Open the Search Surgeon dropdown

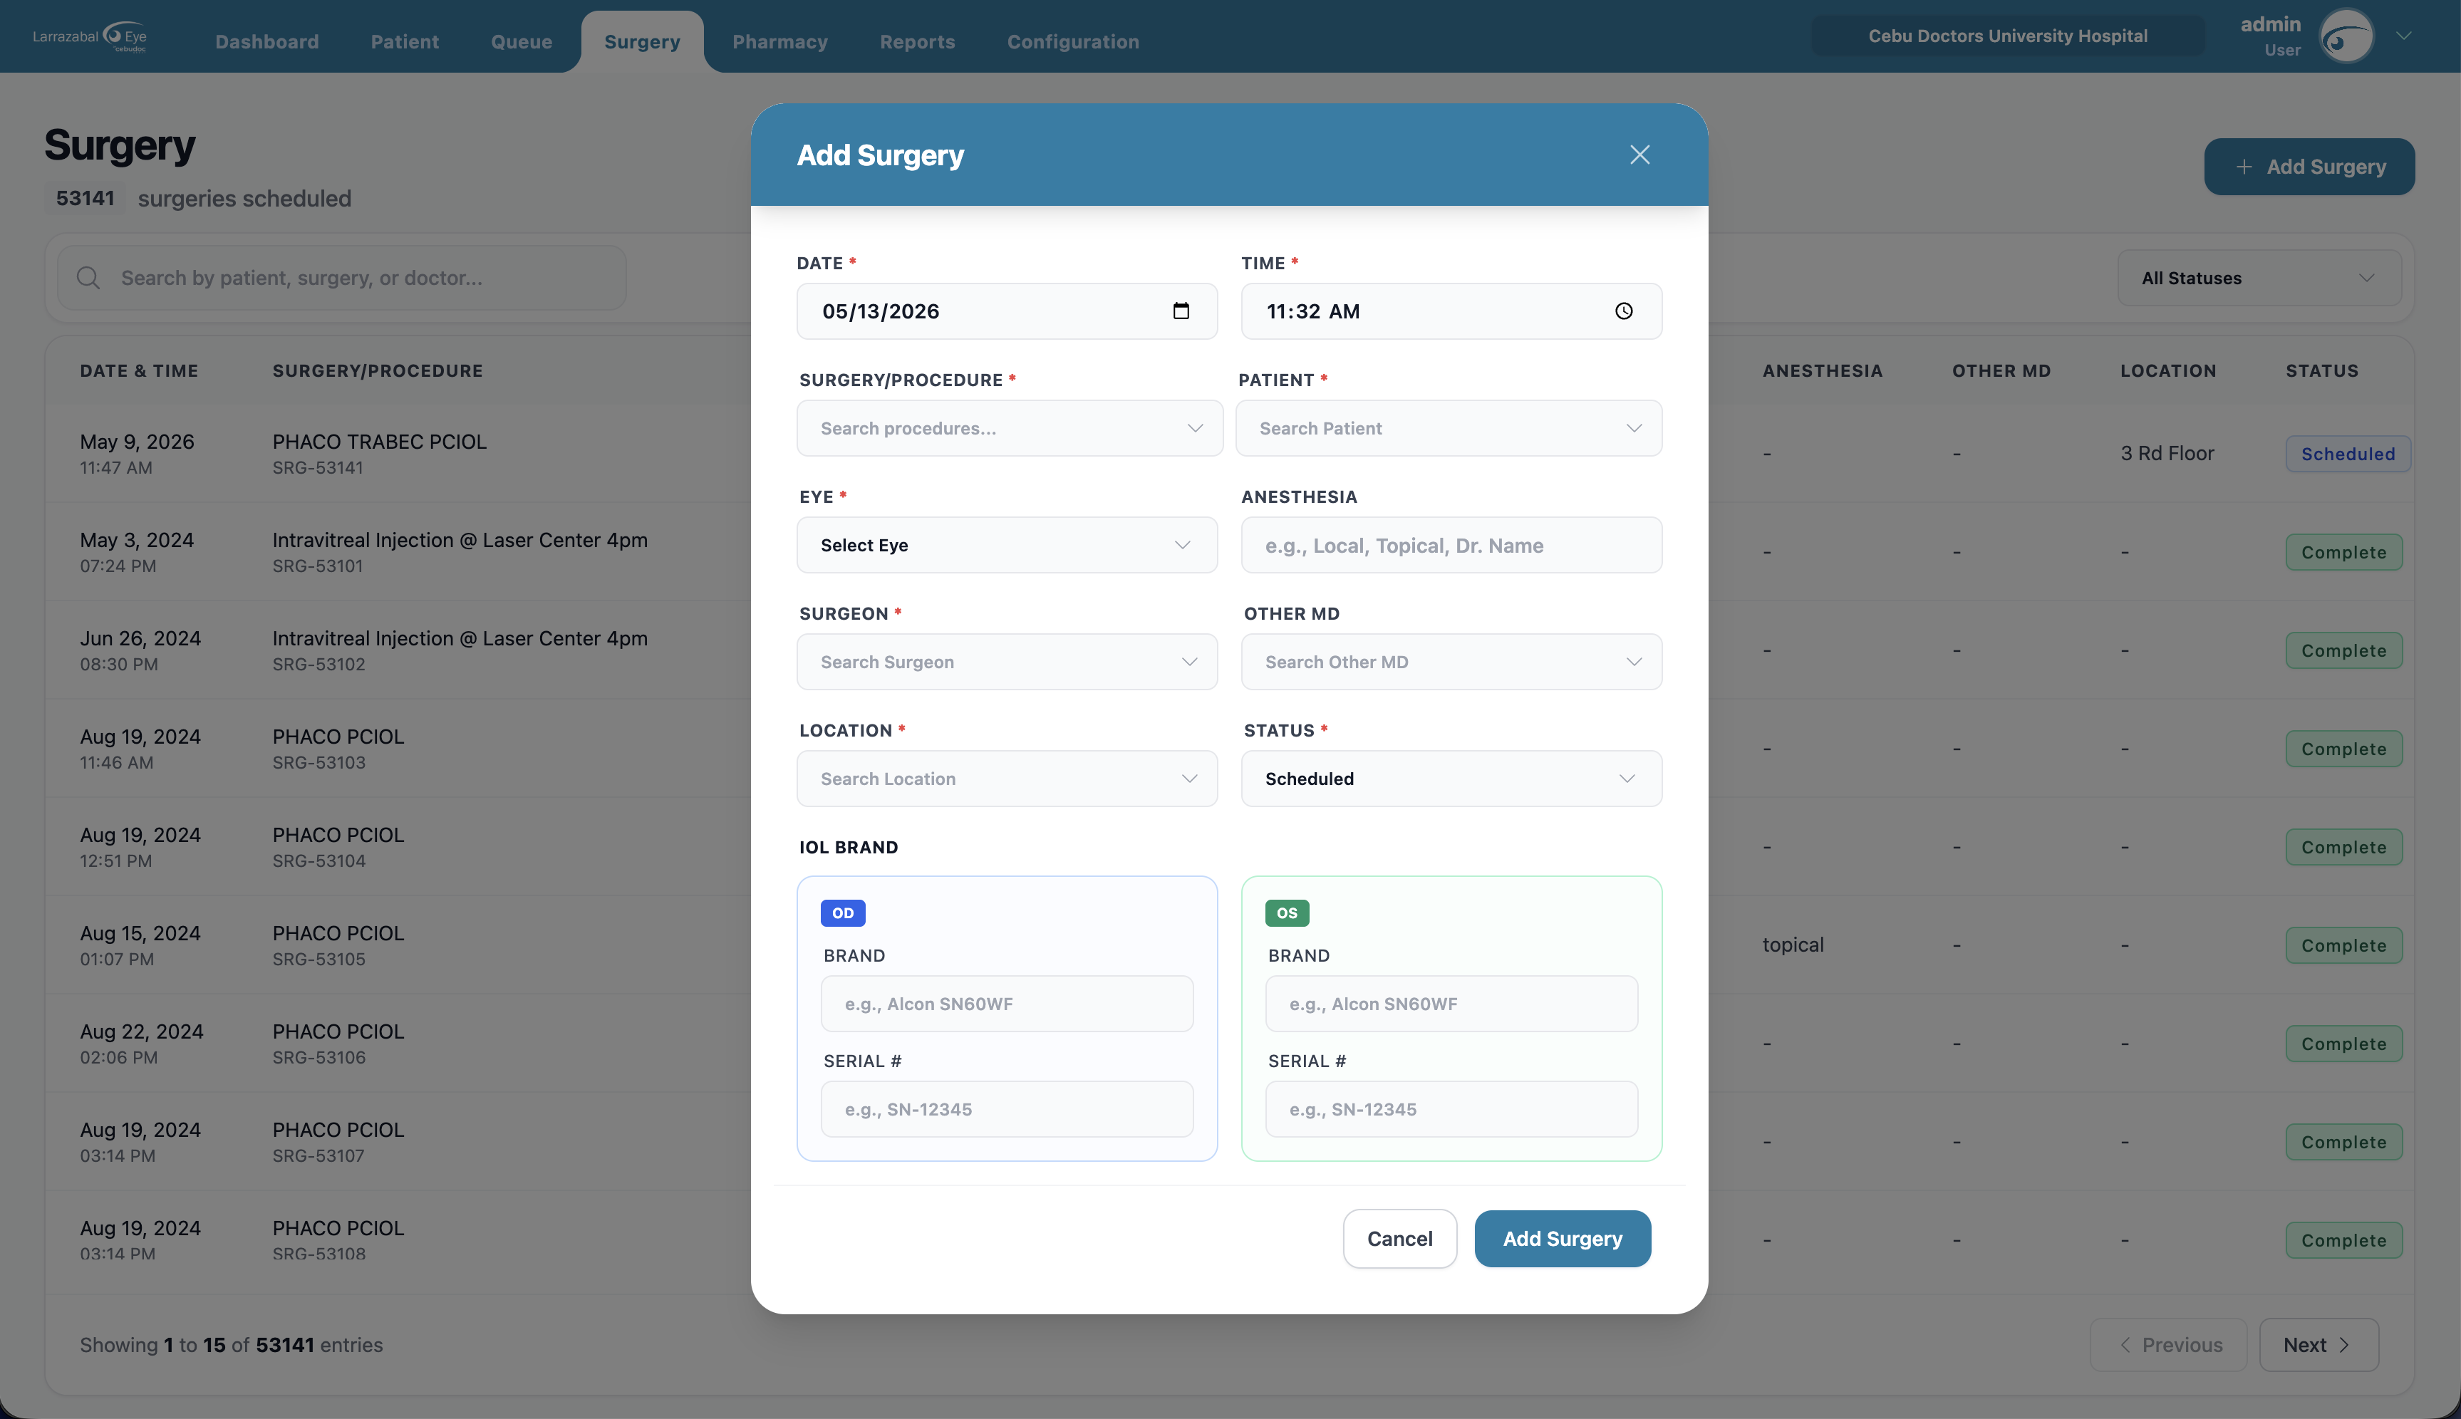tap(1007, 662)
